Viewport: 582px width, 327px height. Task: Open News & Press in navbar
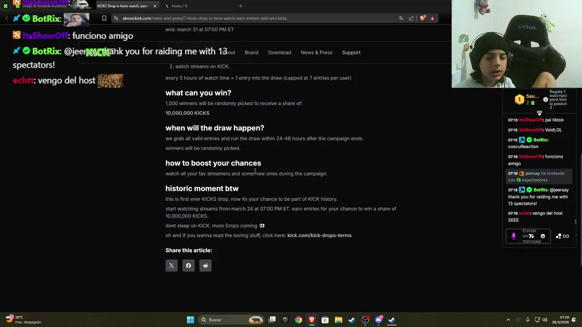click(316, 52)
